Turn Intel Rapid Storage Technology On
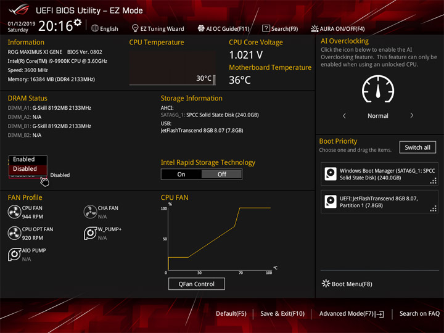This screenshot has height=333, width=444. (x=181, y=174)
